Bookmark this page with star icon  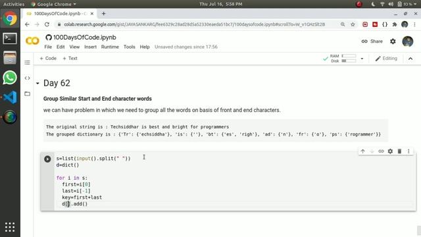(x=353, y=24)
